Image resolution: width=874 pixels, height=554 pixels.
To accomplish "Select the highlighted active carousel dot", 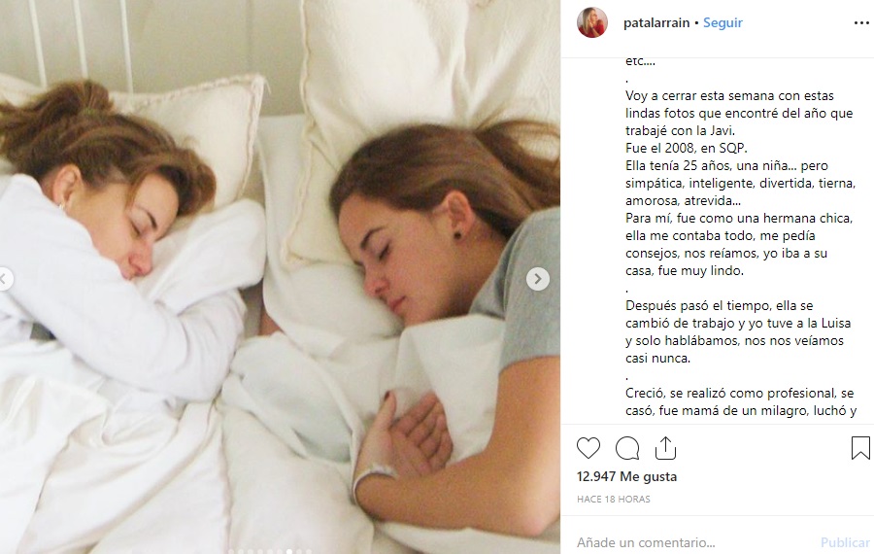I will (289, 552).
